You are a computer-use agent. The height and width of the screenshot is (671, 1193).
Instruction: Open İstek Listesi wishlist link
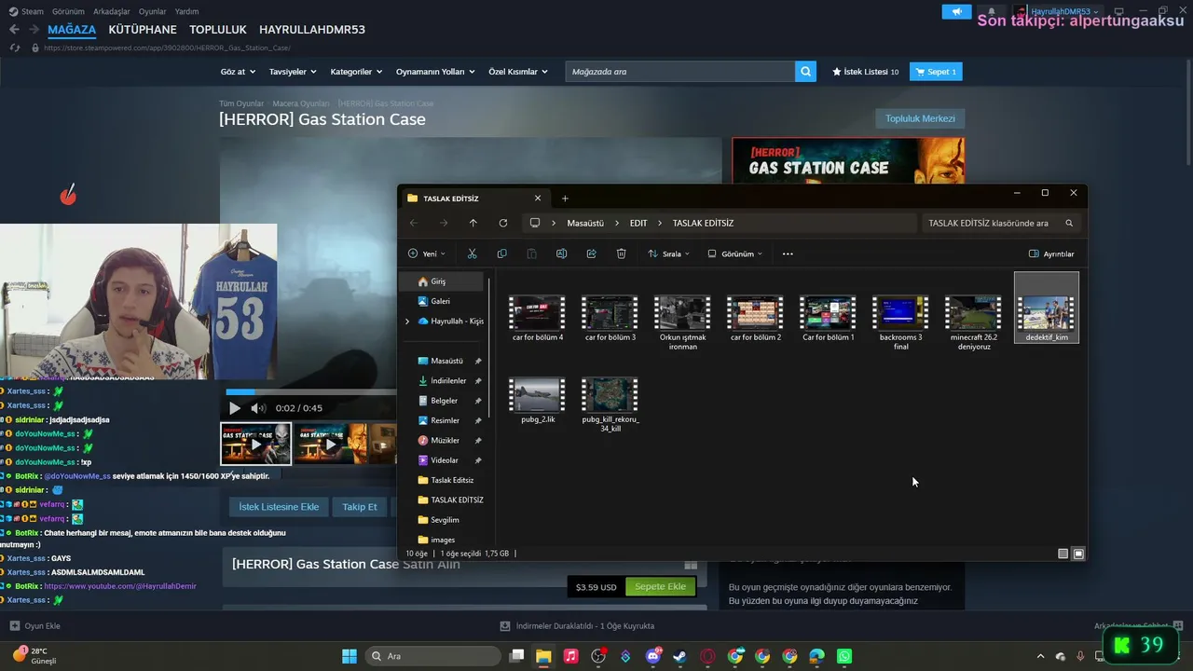click(x=865, y=72)
